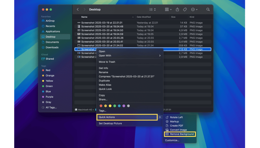Choose Remove Background quick action

point(180,134)
